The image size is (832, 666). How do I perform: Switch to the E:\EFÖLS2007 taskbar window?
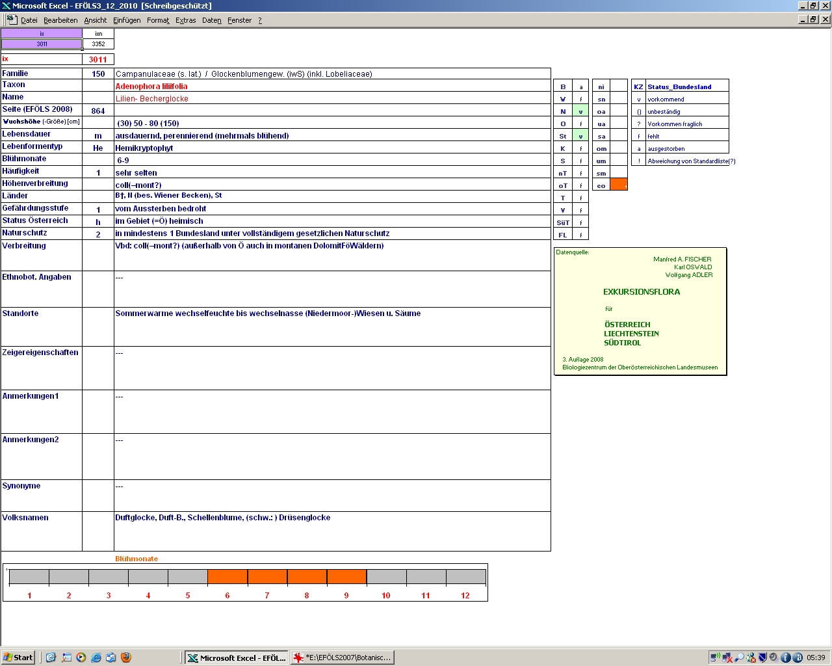click(x=343, y=658)
